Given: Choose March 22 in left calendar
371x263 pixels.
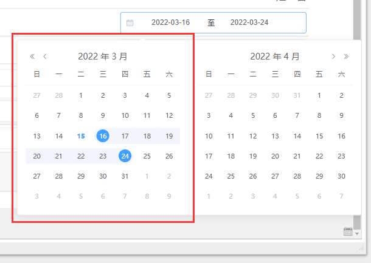Looking at the screenshot, I should [81, 156].
